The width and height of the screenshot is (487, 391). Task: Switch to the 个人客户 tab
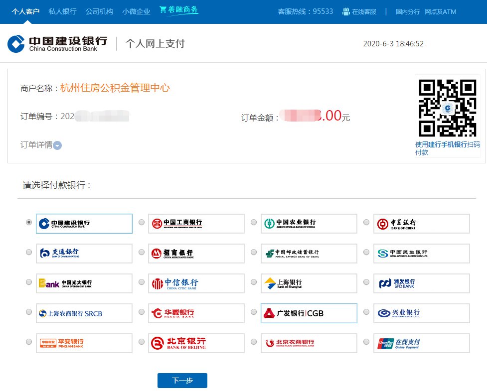pyautogui.click(x=25, y=12)
